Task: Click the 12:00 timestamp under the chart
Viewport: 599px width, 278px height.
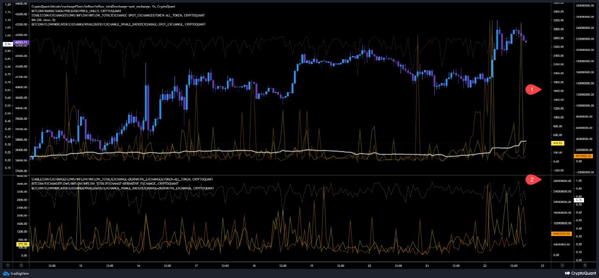Action: (51, 265)
